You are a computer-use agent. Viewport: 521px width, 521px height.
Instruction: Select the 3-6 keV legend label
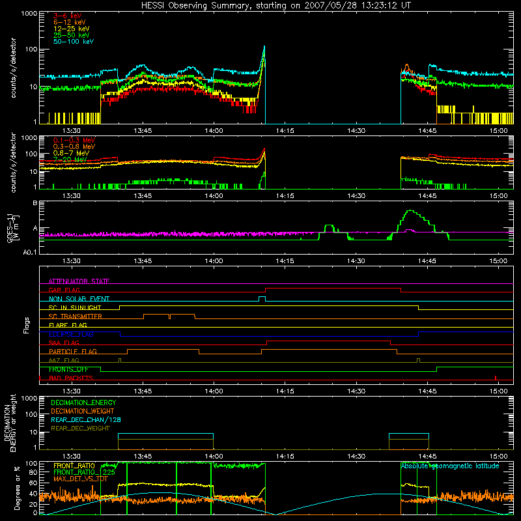coord(67,16)
